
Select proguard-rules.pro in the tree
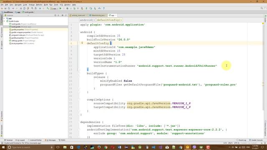[26, 35]
